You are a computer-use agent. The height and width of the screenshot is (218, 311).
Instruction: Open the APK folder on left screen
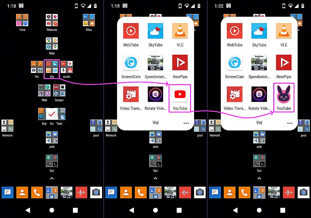click(52, 137)
